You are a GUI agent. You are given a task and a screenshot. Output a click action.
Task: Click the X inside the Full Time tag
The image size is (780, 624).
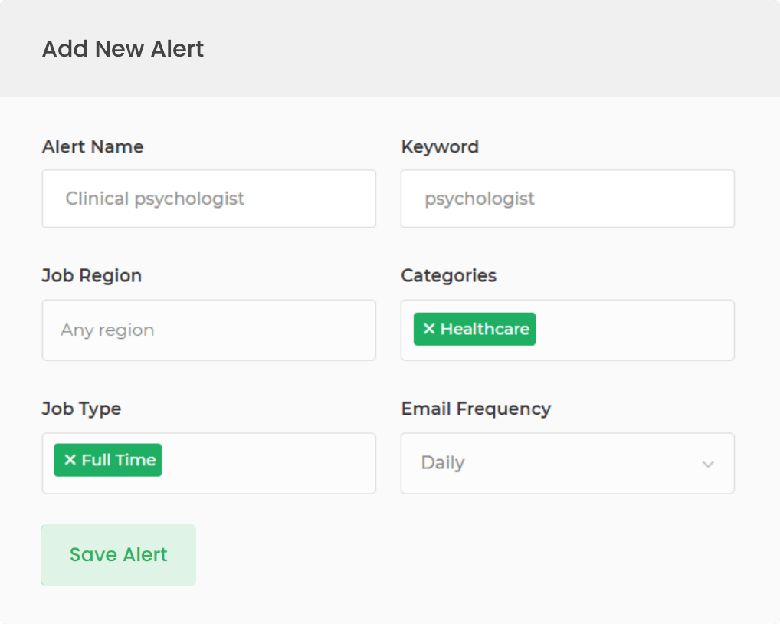70,460
